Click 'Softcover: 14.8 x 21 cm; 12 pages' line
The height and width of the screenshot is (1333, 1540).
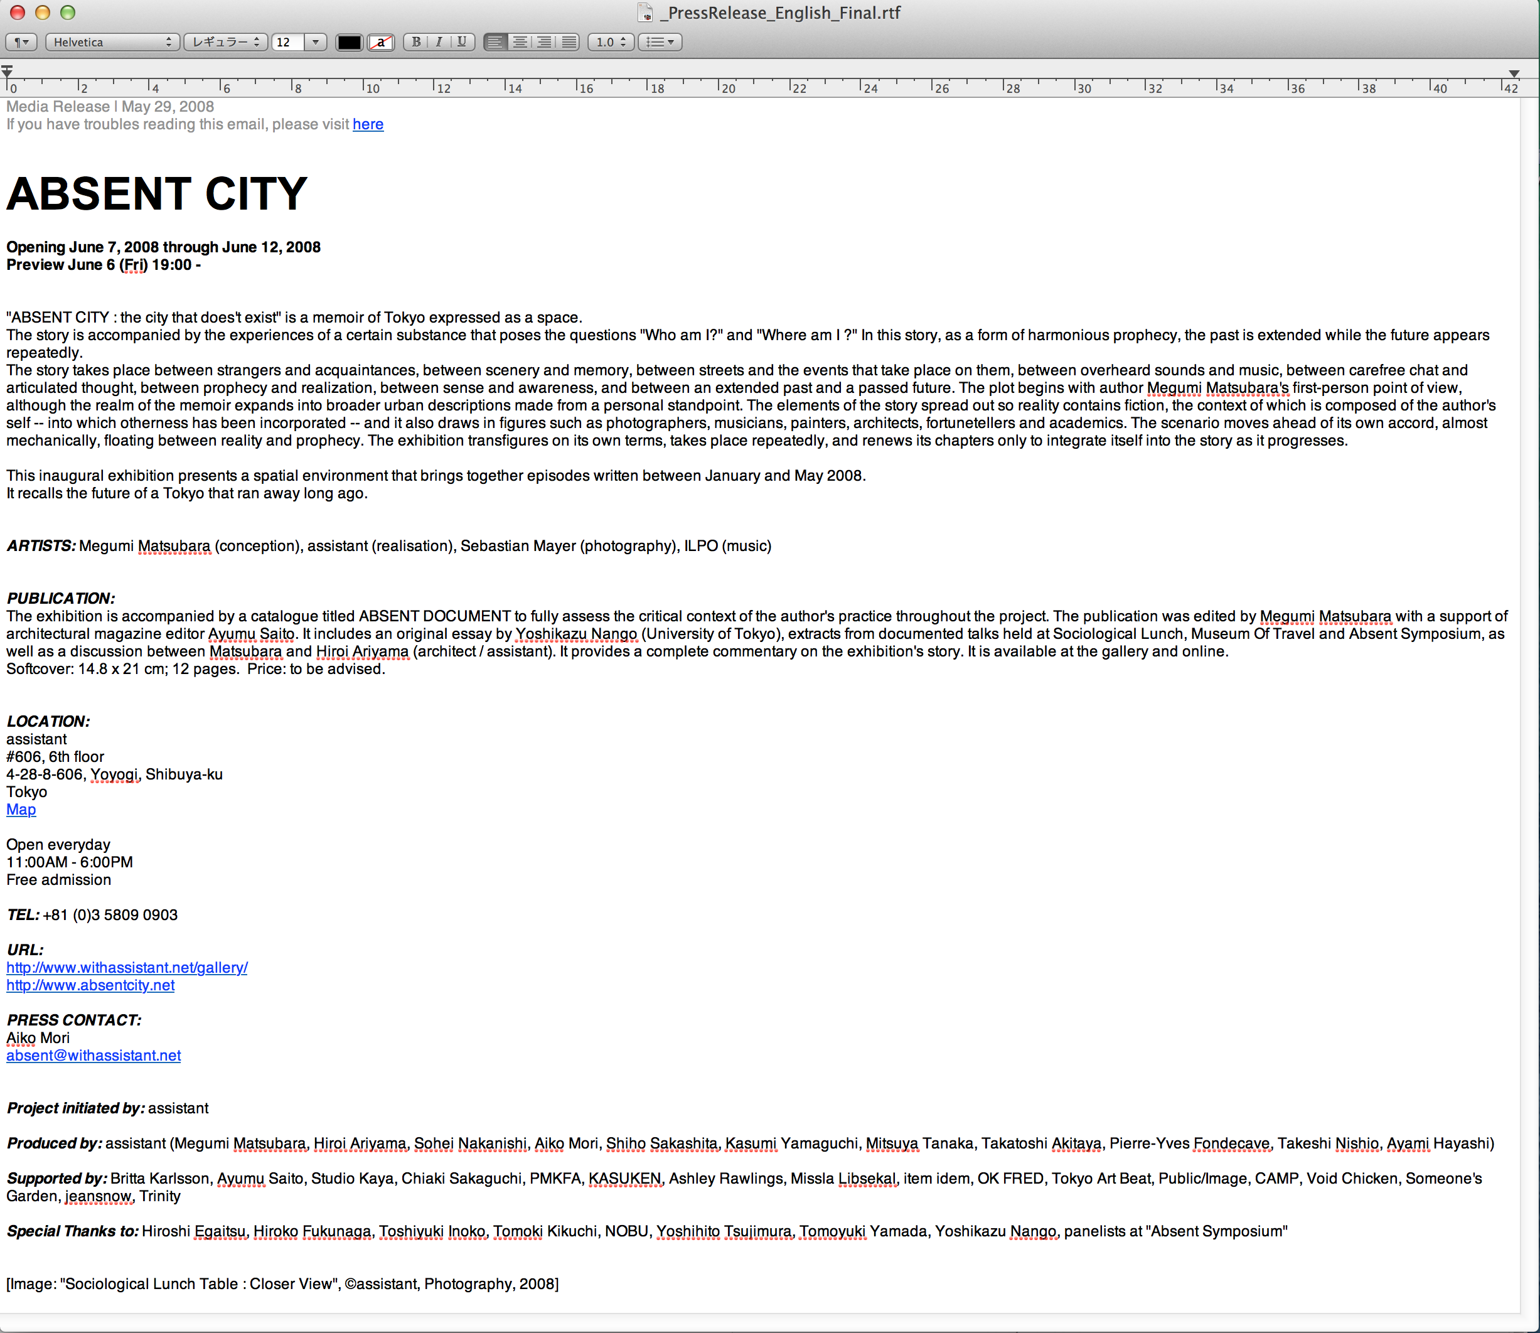tap(196, 669)
